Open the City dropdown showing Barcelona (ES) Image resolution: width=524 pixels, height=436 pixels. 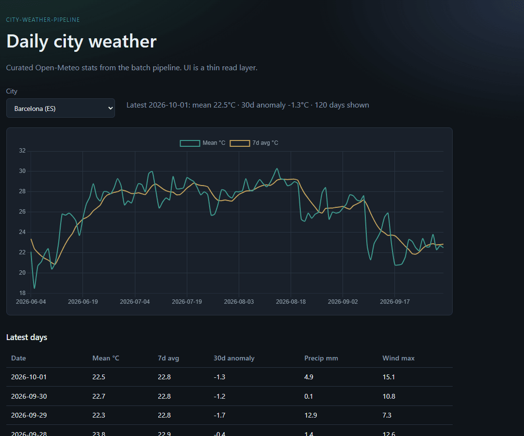[61, 108]
